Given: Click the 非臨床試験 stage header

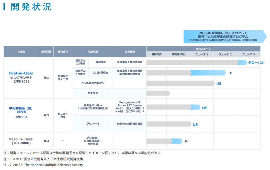Looking at the screenshot, I should click(x=178, y=54).
